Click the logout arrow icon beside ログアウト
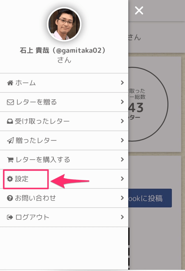Image resolution: width=185 pixels, height=271 pixels. click(10, 217)
